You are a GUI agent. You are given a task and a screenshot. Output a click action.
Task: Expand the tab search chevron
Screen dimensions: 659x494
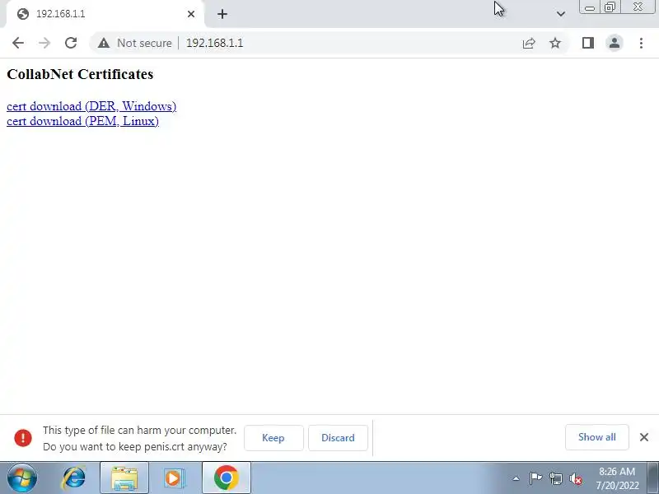561,14
